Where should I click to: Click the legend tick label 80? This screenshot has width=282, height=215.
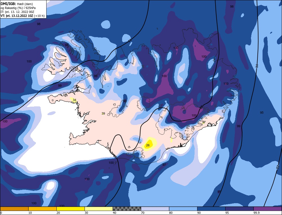click(171, 213)
